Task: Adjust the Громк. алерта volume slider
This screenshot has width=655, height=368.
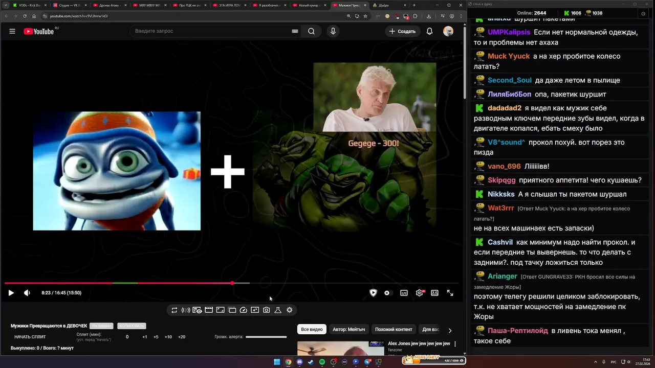Action: (x=266, y=337)
